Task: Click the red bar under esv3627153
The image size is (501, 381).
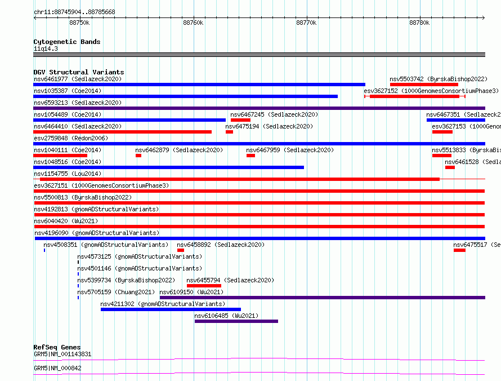Action: (442, 132)
